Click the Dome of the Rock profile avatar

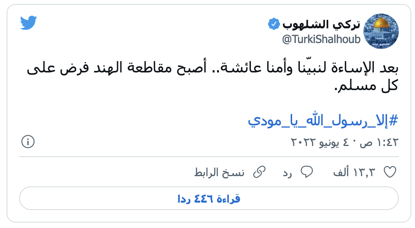[381, 31]
